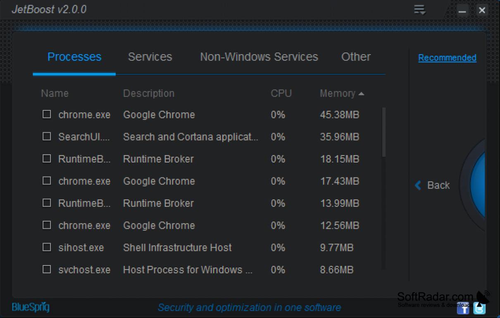Screen dimensions: 500x318
Task: Click the 18.15MB memory value
Action: pyautogui.click(x=340, y=159)
